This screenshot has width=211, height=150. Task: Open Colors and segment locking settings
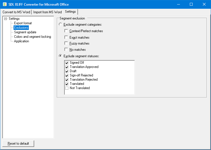[32, 37]
